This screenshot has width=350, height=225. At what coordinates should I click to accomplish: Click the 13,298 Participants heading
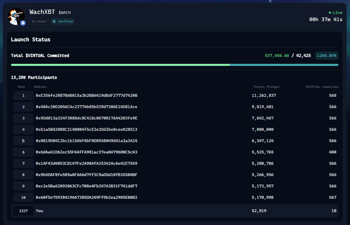(34, 78)
